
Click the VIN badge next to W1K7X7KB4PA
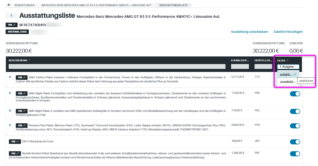pos(11,25)
